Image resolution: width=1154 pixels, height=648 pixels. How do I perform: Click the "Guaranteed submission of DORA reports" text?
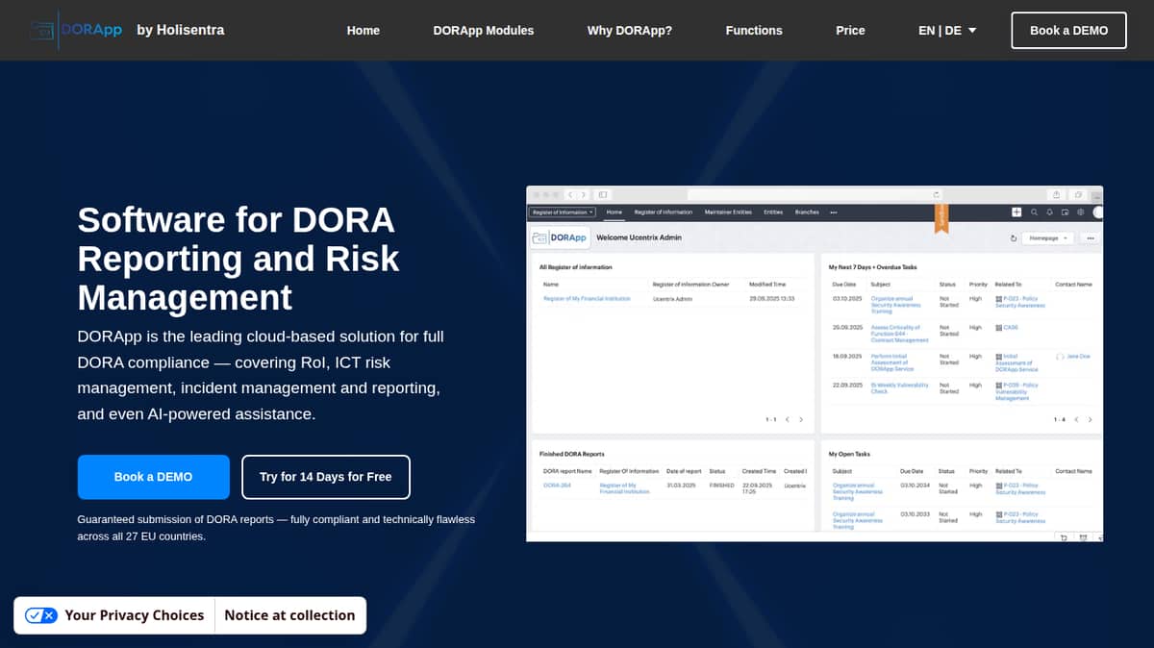pos(276,528)
